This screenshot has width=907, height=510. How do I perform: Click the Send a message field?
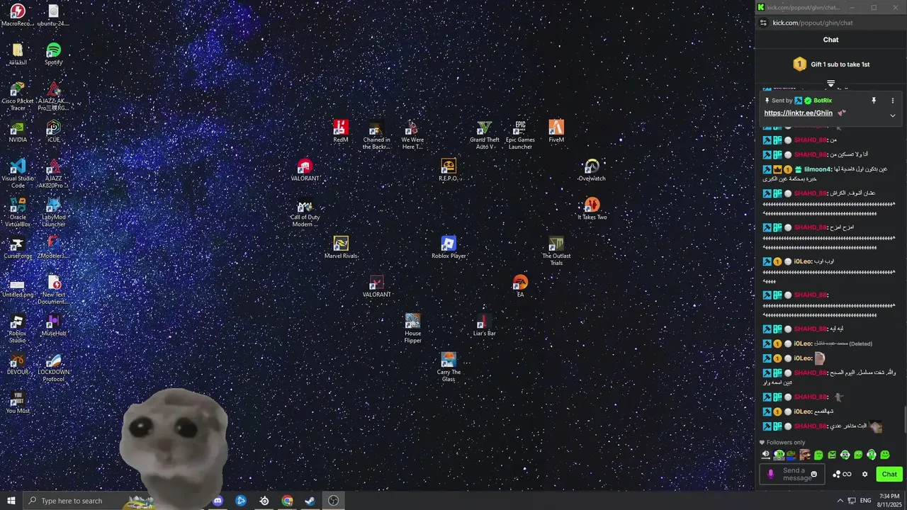[792, 475]
